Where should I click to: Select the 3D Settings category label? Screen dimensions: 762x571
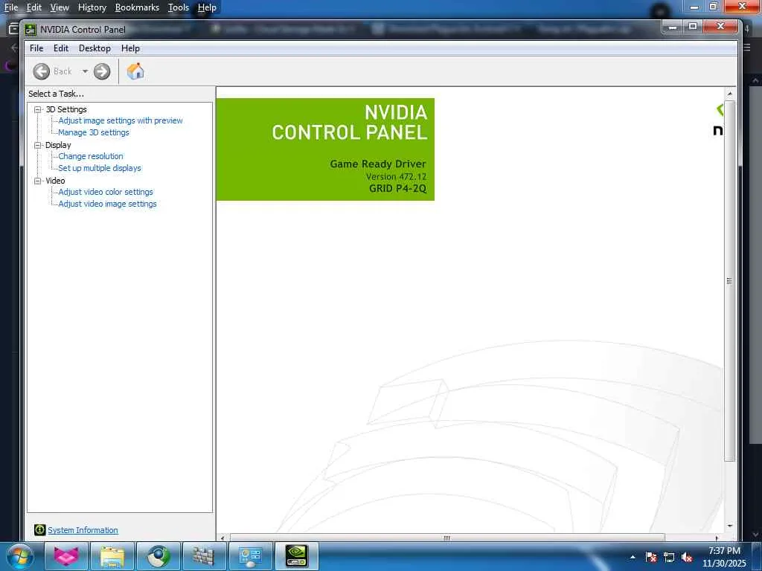point(66,109)
